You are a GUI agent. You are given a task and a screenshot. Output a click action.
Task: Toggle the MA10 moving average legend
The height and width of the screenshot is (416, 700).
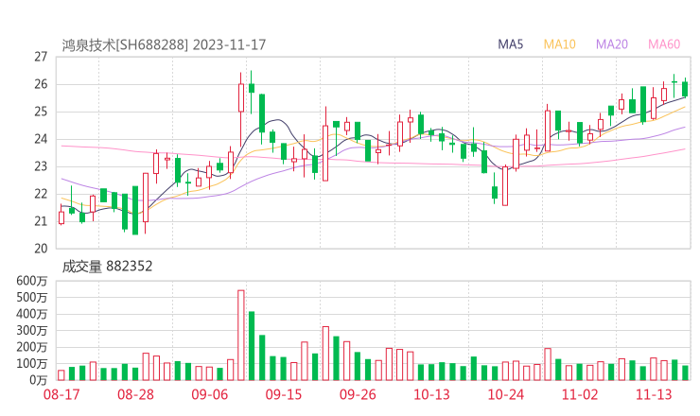coord(560,44)
